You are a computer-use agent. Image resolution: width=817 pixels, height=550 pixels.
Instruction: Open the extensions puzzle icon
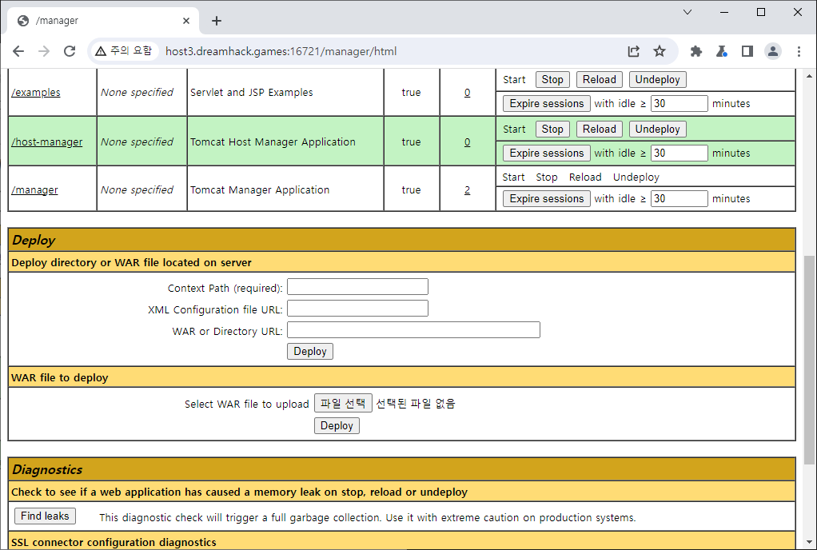point(695,51)
